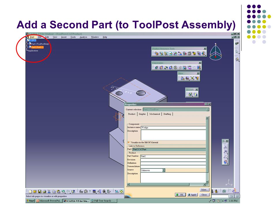
Task: Open the Start menu in CATIA
Action: (32, 37)
